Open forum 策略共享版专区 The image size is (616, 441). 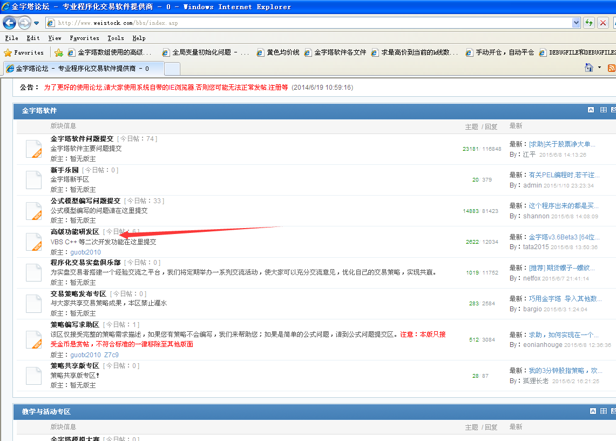click(75, 365)
